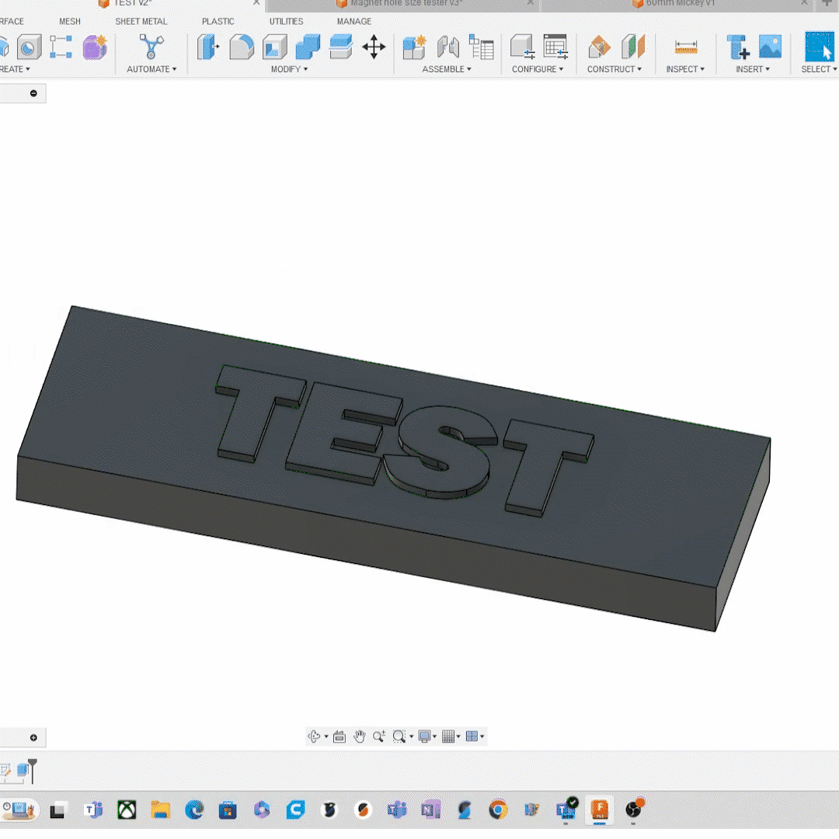Image resolution: width=839 pixels, height=839 pixels.
Task: Click the Automate tool icon
Action: [151, 47]
